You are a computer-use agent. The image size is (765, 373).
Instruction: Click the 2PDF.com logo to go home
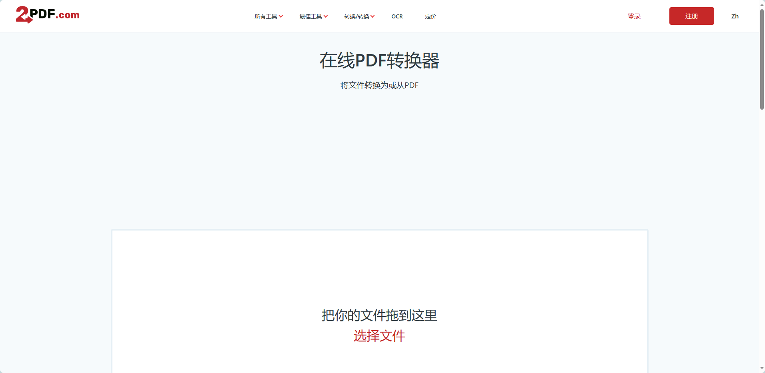point(47,15)
